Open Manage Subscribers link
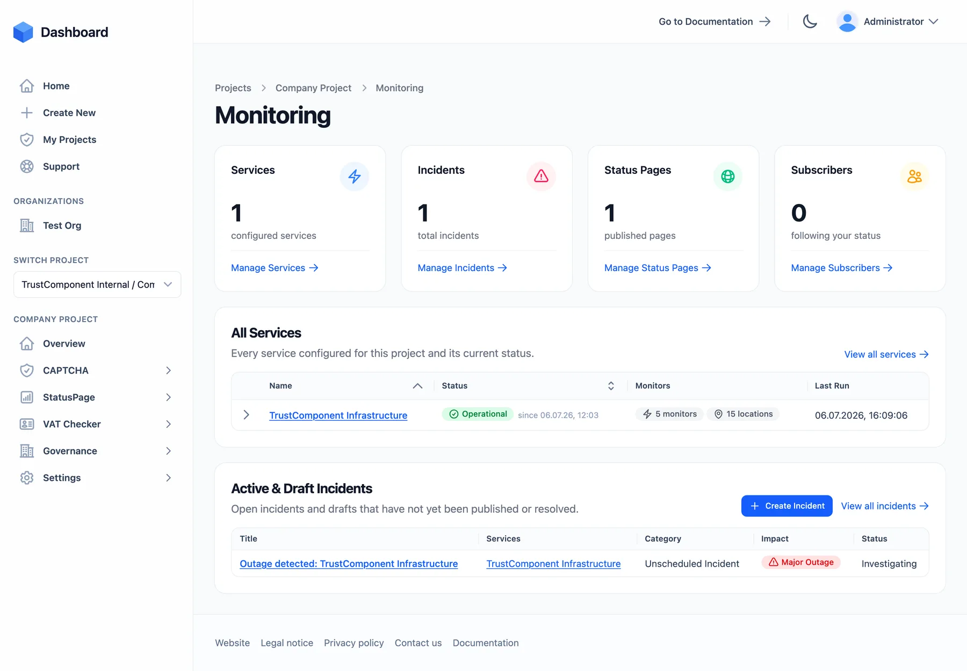Image resolution: width=967 pixels, height=671 pixels. click(841, 268)
